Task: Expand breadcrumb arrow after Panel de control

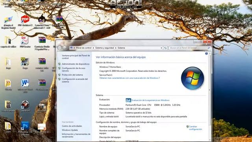Action: (93, 48)
